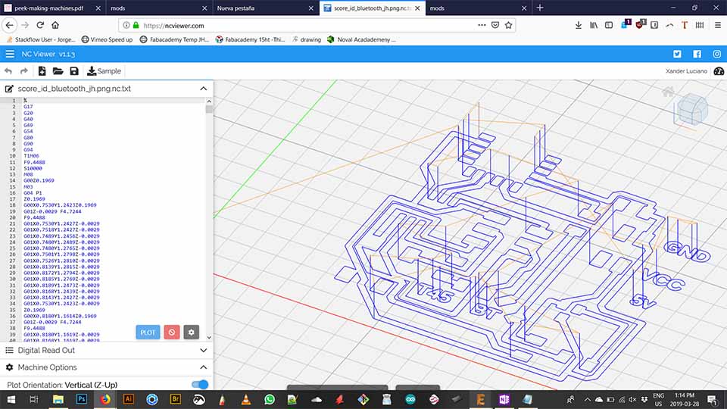The height and width of the screenshot is (409, 727).
Task: Open Photoshop from the taskbar
Action: (x=82, y=399)
